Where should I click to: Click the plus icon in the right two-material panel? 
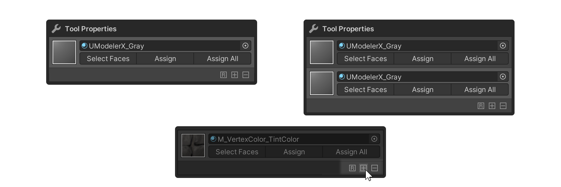pos(492,106)
